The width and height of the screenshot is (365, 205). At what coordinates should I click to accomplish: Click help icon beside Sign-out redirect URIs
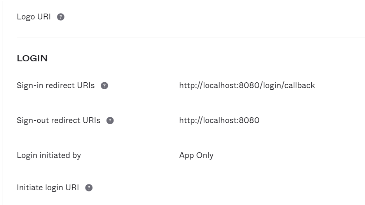pyautogui.click(x=110, y=121)
